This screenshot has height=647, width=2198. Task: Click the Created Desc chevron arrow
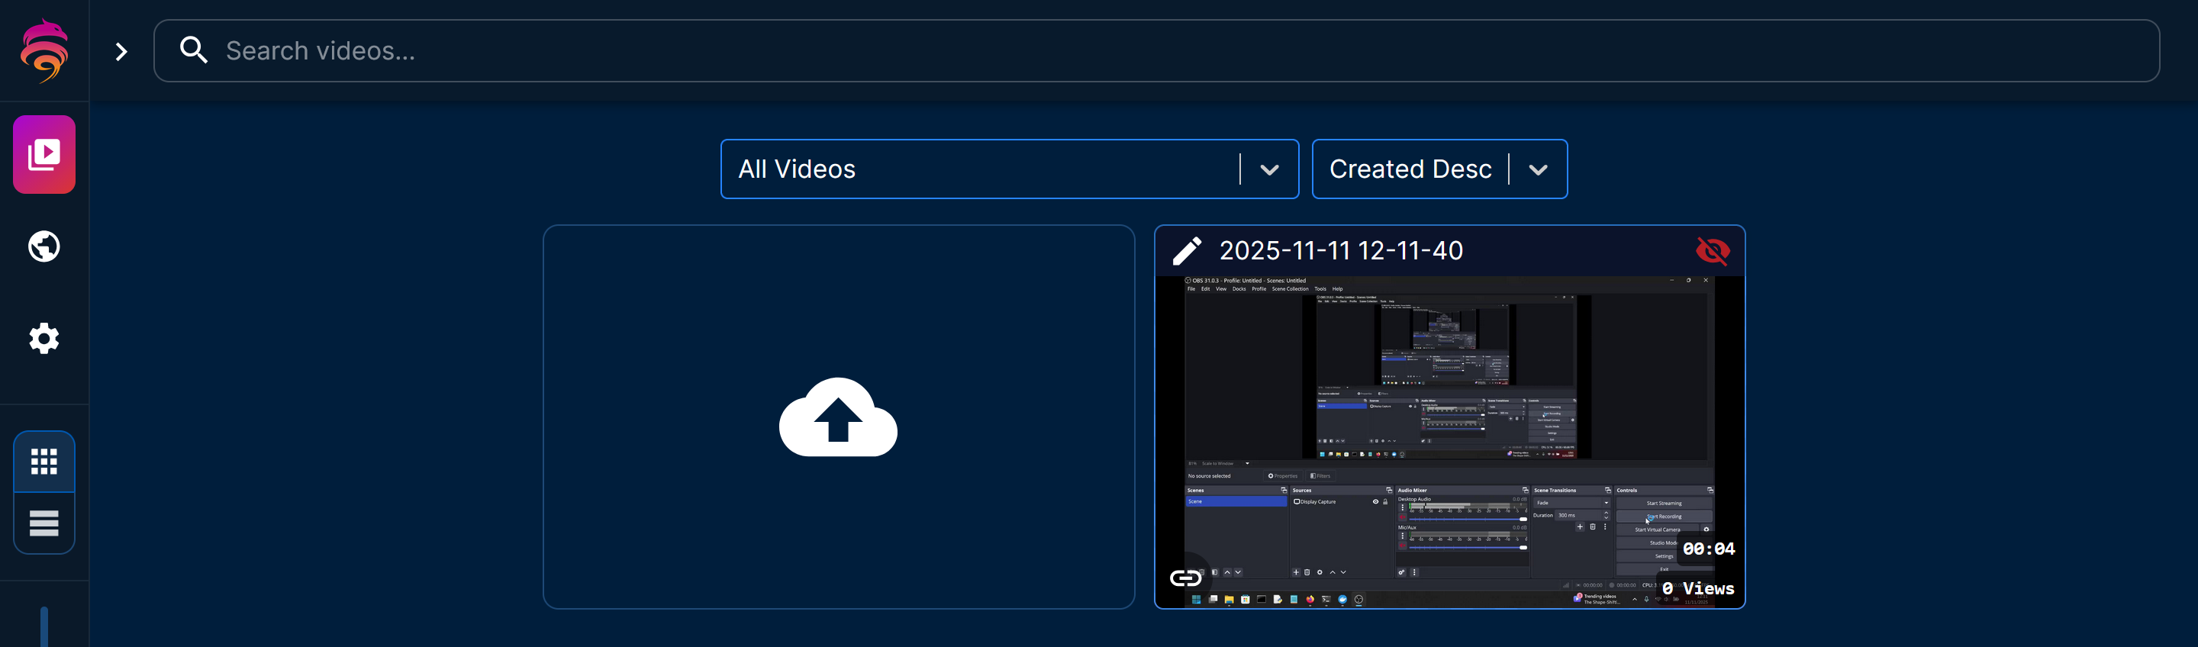click(1539, 170)
